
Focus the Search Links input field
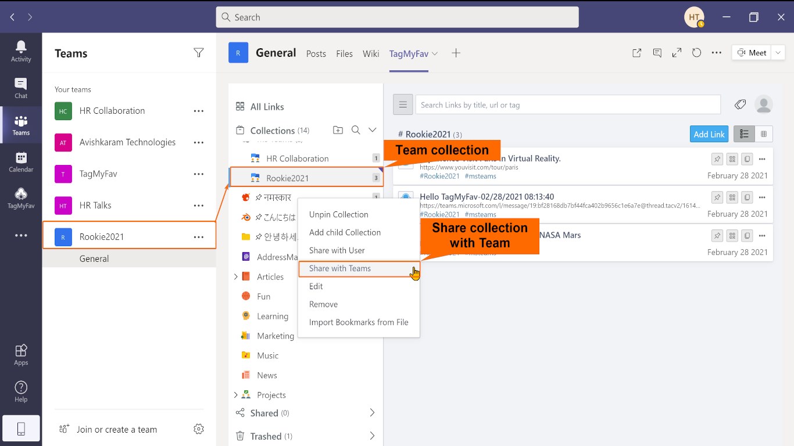tap(568, 105)
